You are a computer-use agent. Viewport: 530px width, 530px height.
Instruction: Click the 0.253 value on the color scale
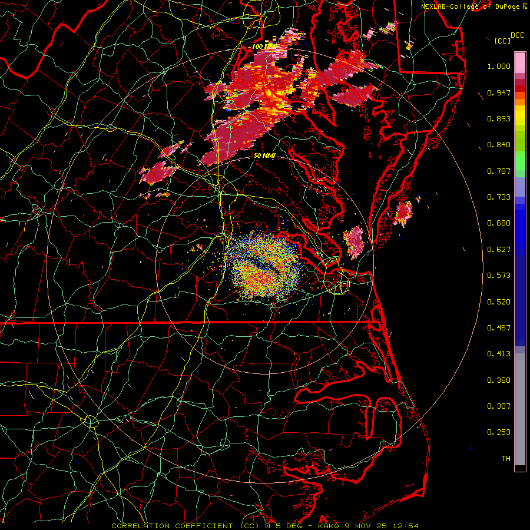click(x=499, y=432)
